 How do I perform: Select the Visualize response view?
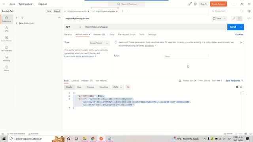click(x=104, y=87)
